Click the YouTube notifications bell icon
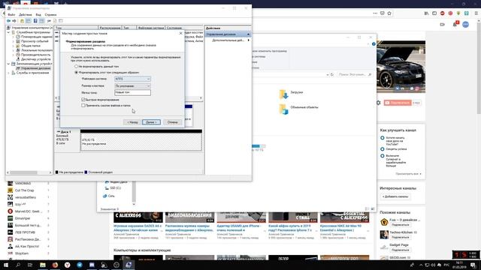This screenshot has width=481, height=270. (455, 24)
